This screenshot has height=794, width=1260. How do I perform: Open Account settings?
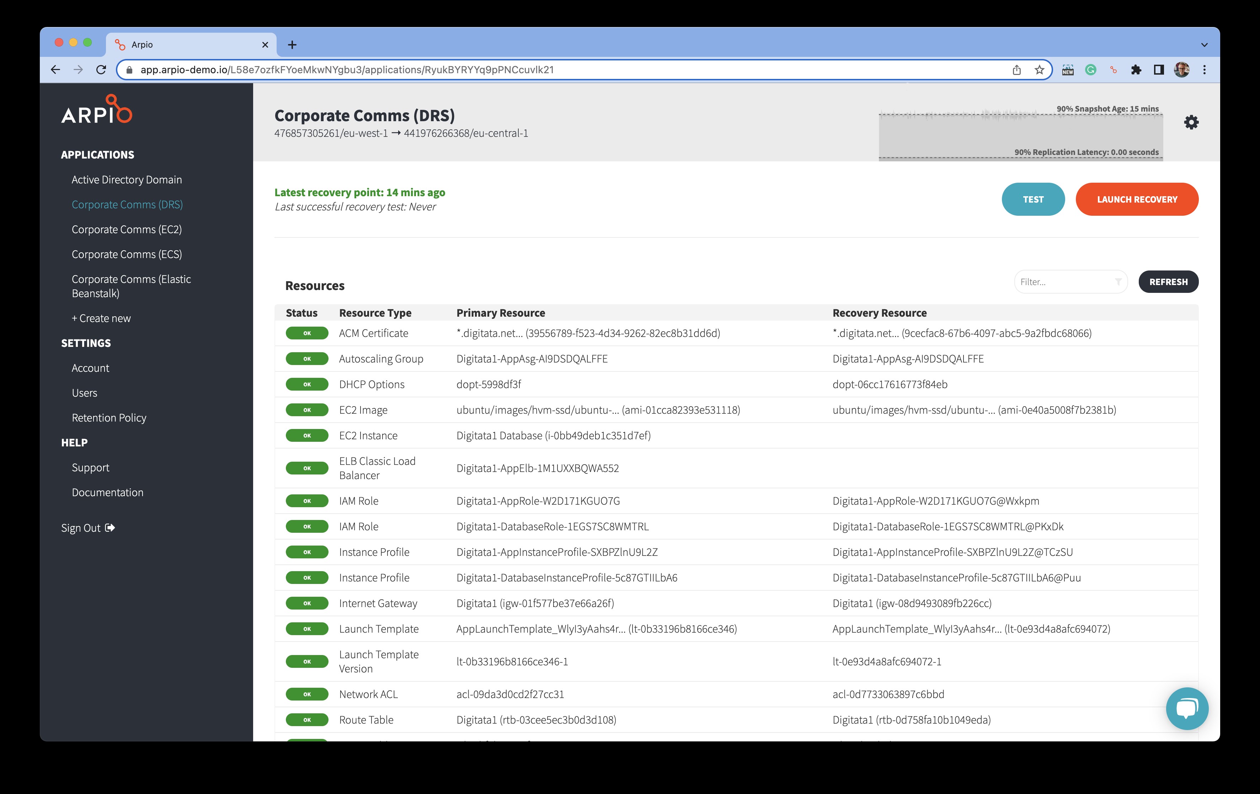tap(91, 368)
